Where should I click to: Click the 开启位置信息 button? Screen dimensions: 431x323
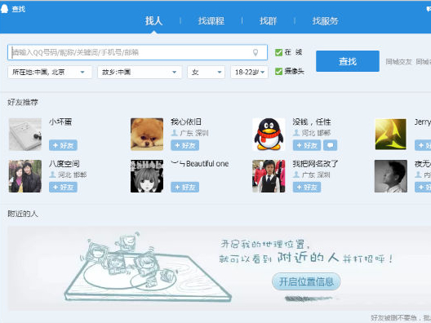(x=306, y=281)
